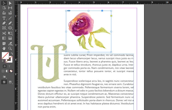This screenshot has height=110, width=172.
Task: Switch to Normal screen mode
Action: (4, 82)
